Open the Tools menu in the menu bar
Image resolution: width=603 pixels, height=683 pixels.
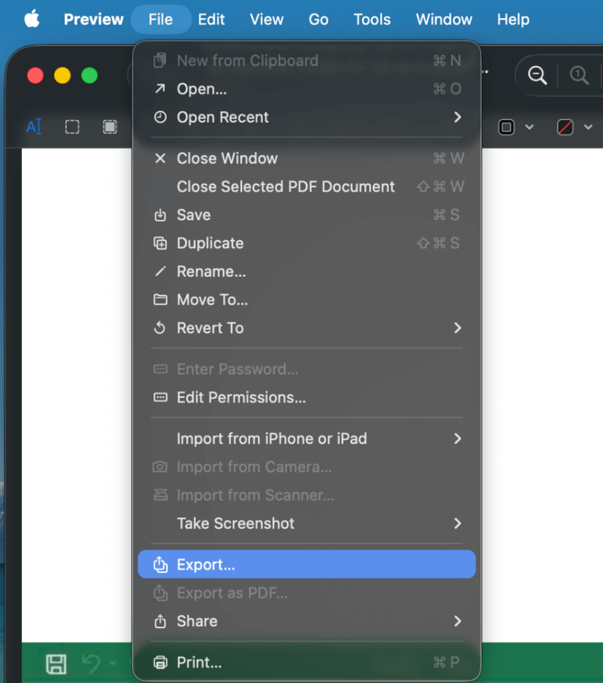[x=372, y=19]
